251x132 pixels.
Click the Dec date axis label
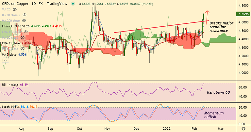[x=136, y=129]
